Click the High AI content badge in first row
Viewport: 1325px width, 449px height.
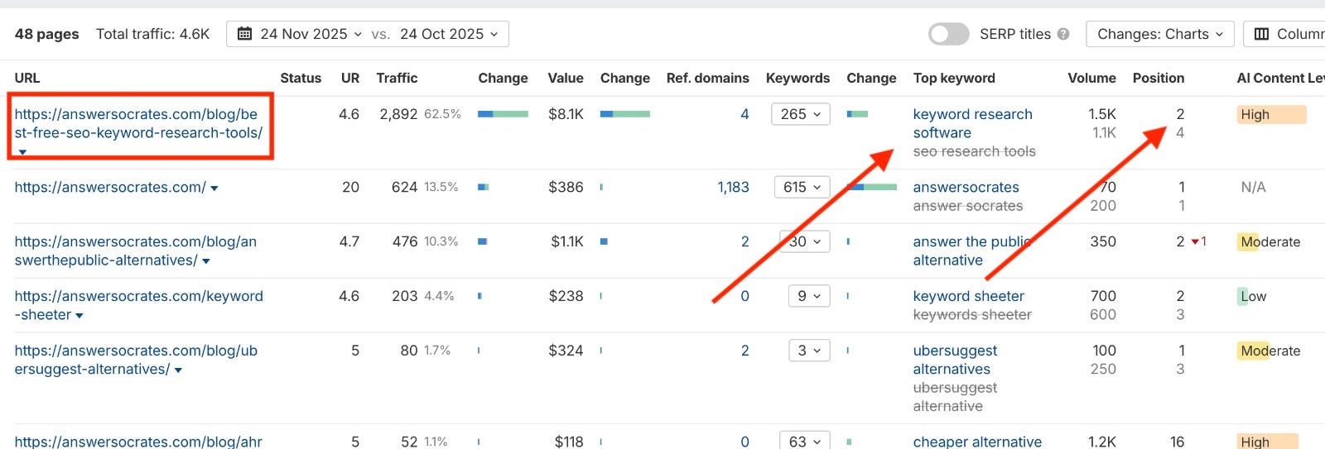[1271, 114]
